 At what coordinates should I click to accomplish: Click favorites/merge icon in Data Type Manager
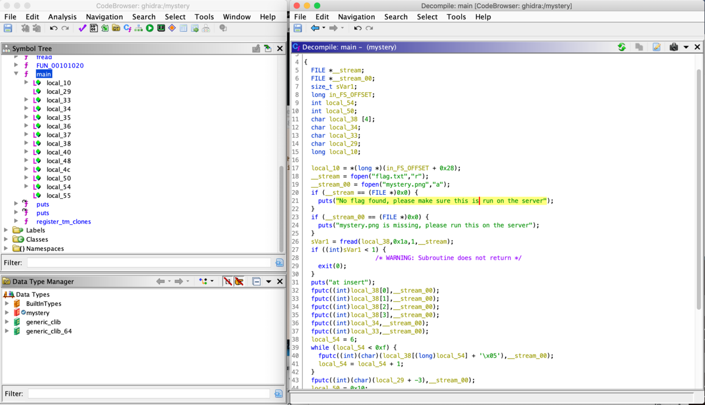[203, 282]
